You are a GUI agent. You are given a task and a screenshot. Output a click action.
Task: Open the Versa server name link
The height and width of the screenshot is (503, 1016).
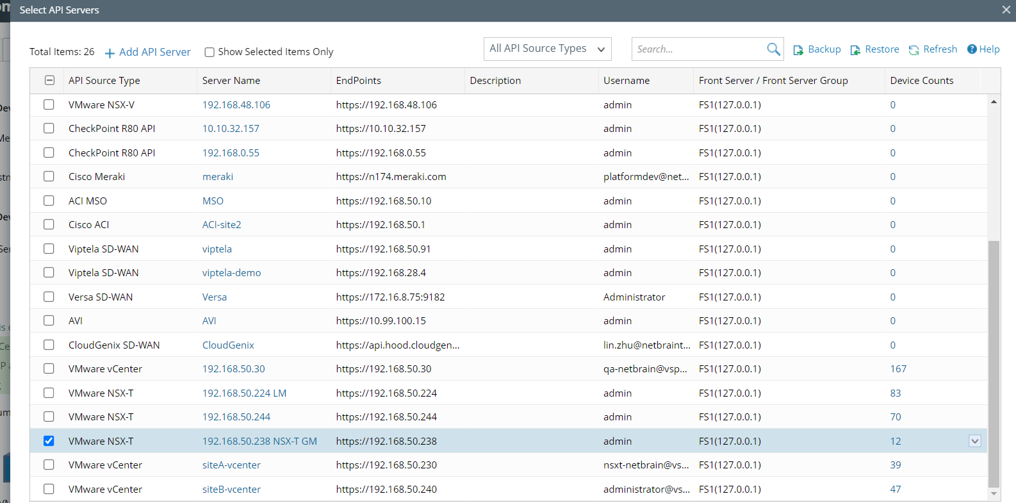coord(215,297)
